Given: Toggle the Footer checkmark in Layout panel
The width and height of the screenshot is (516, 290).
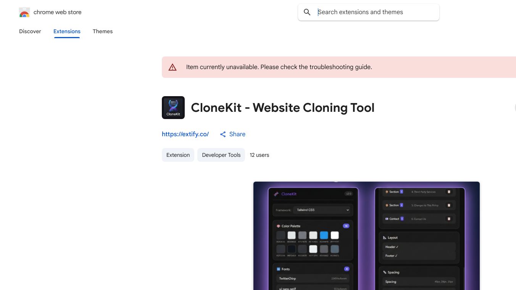Looking at the screenshot, I should click(x=395, y=256).
